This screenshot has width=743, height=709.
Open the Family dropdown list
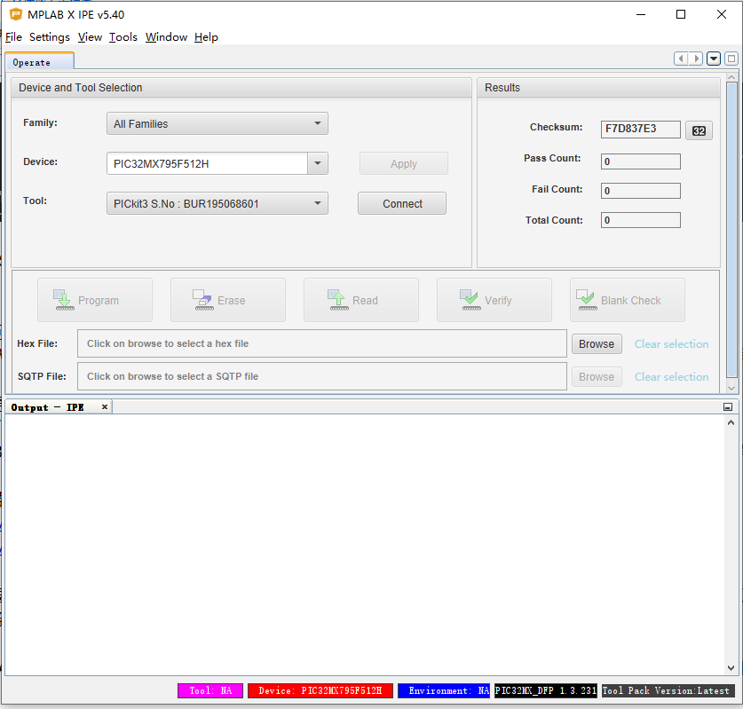pyautogui.click(x=217, y=123)
